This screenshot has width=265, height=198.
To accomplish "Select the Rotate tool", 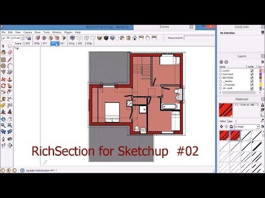I will pyautogui.click(x=3, y=86).
